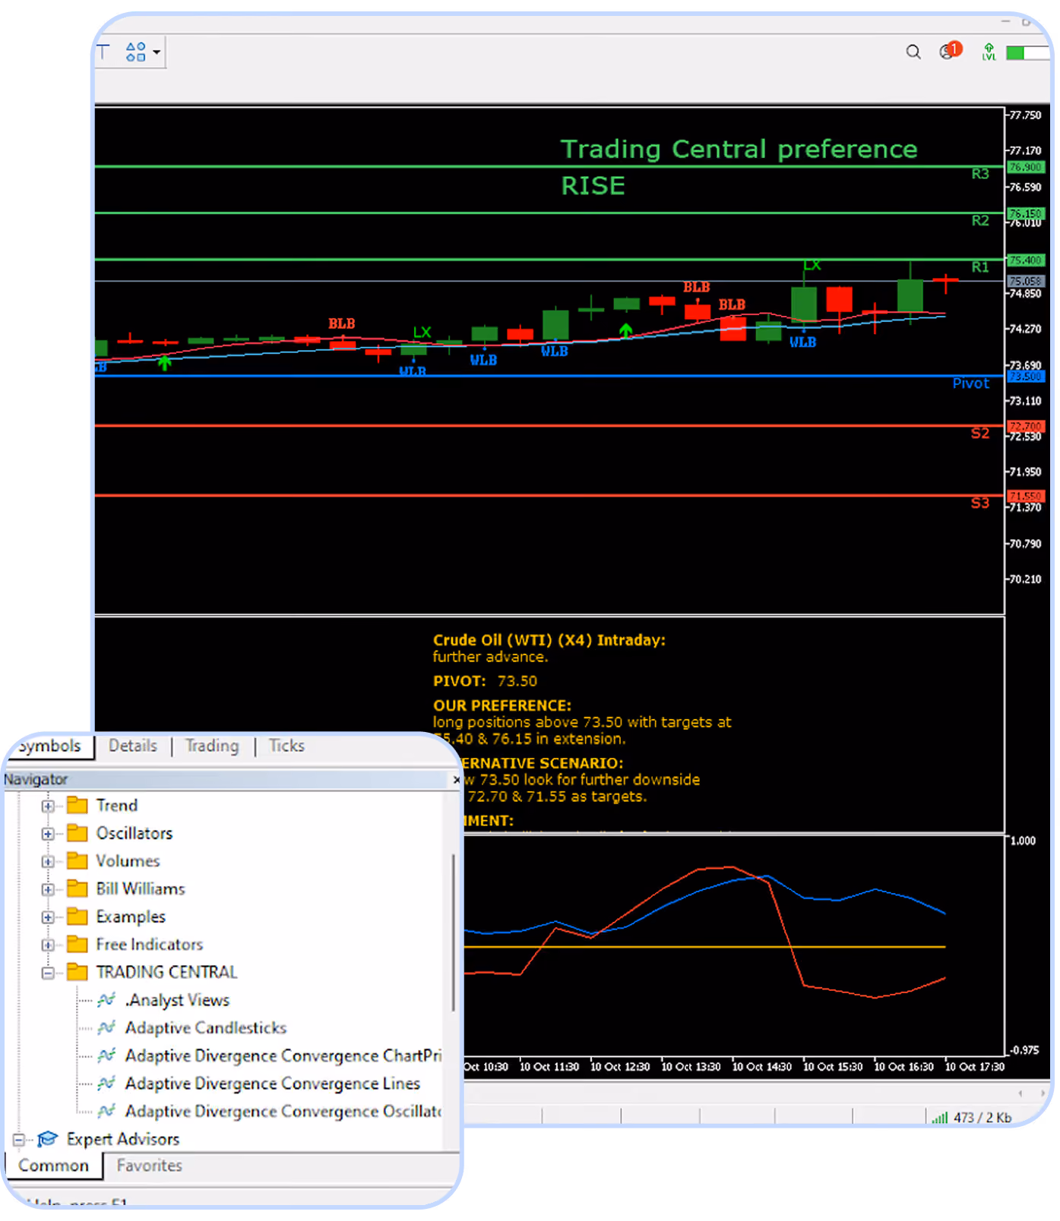Click the blue Pivot line label

pyautogui.click(x=971, y=383)
